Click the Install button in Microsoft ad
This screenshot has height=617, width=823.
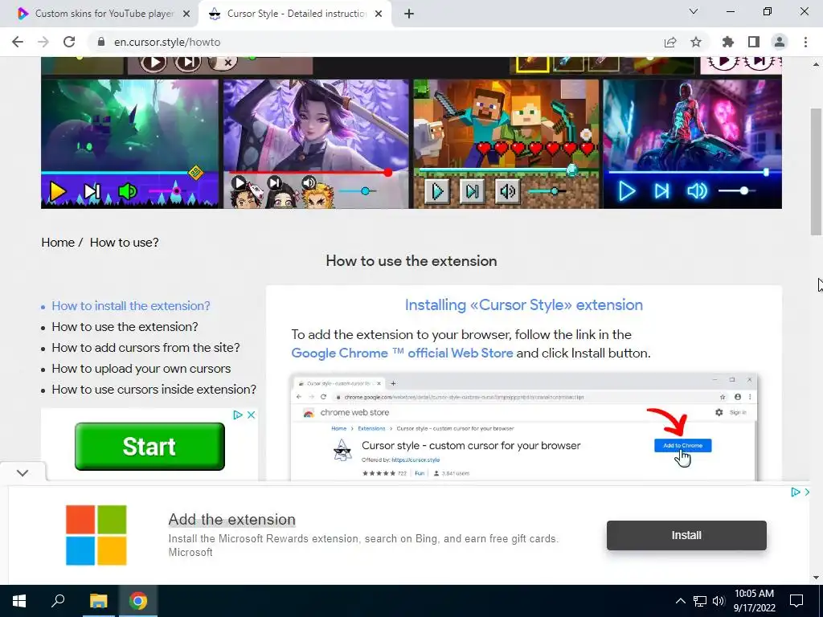[x=686, y=536]
